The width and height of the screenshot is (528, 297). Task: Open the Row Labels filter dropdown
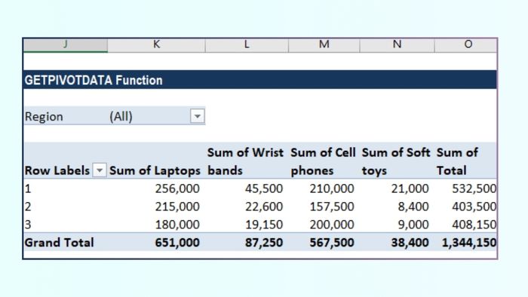[x=100, y=170]
